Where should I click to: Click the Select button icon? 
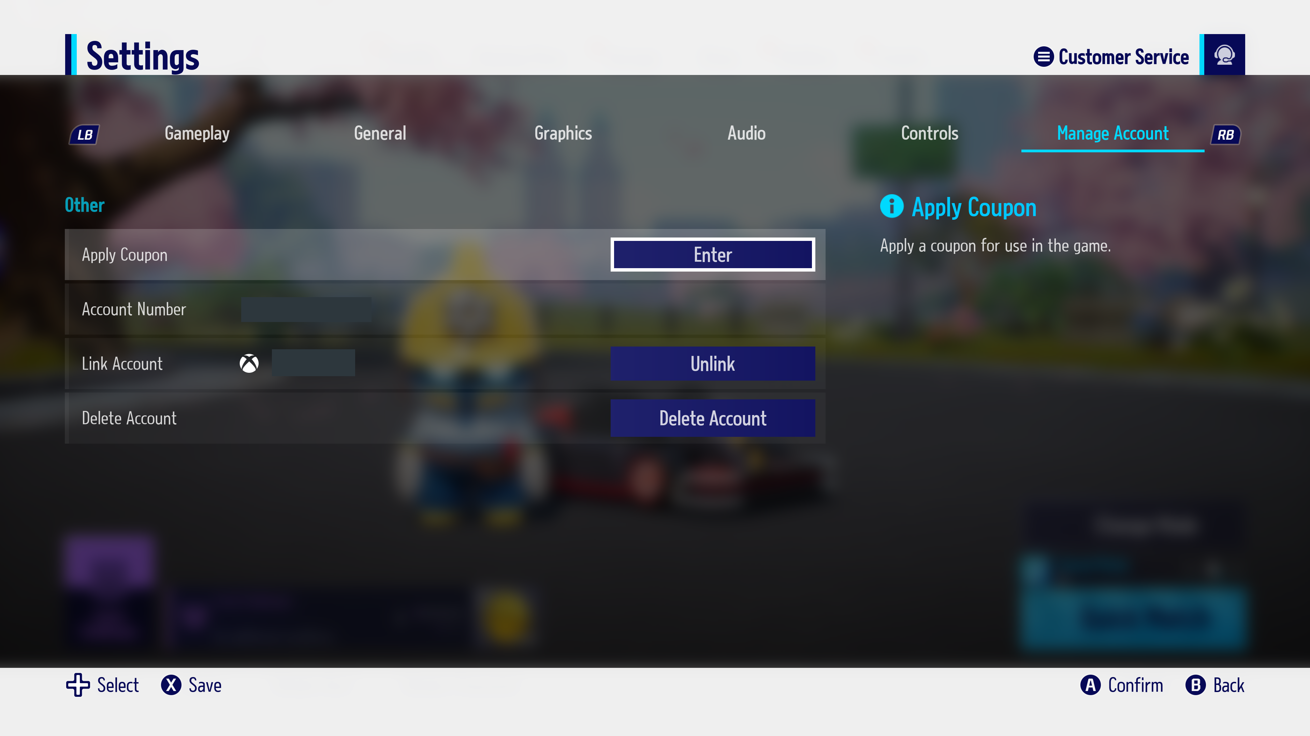pyautogui.click(x=77, y=685)
